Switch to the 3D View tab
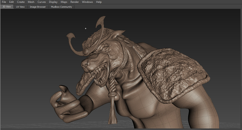This screenshot has height=130, width=242. (7, 7)
